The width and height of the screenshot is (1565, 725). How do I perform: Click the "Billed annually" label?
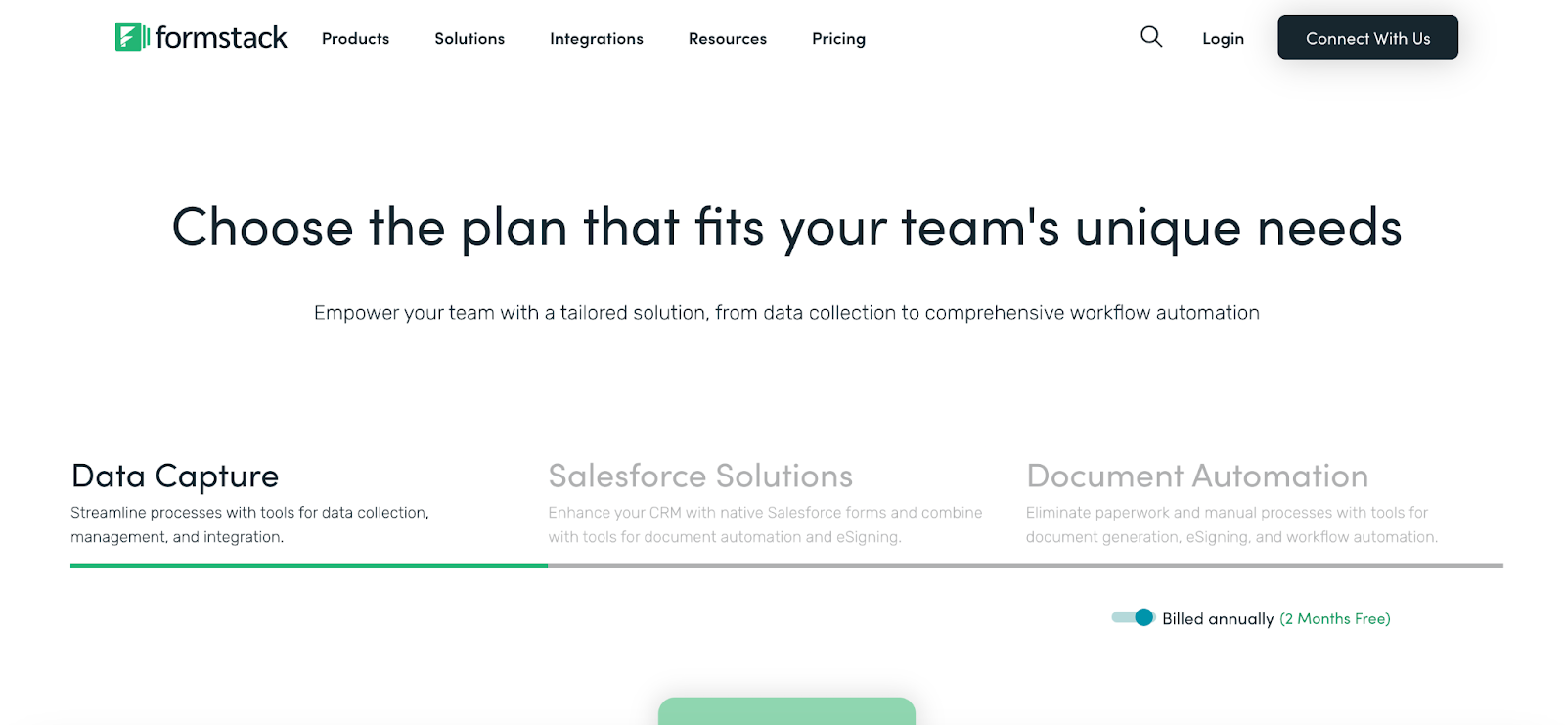pos(1218,618)
